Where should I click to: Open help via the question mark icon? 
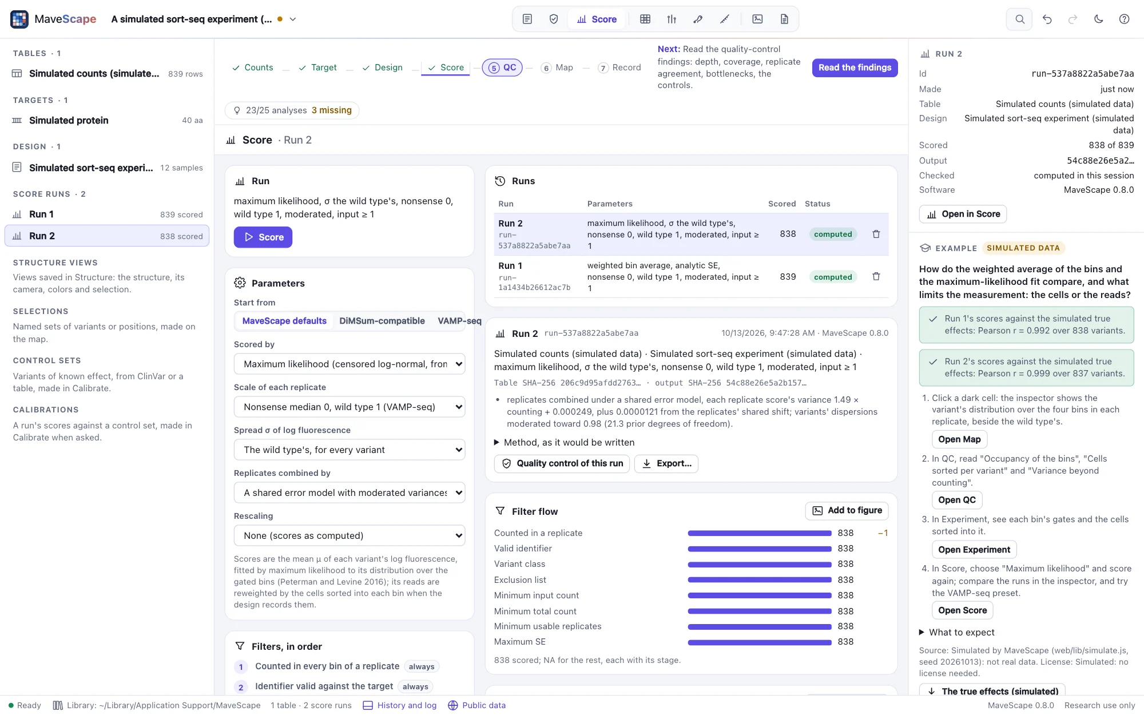[x=1124, y=19]
